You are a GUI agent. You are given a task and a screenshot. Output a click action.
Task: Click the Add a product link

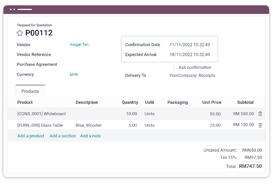pos(31,136)
